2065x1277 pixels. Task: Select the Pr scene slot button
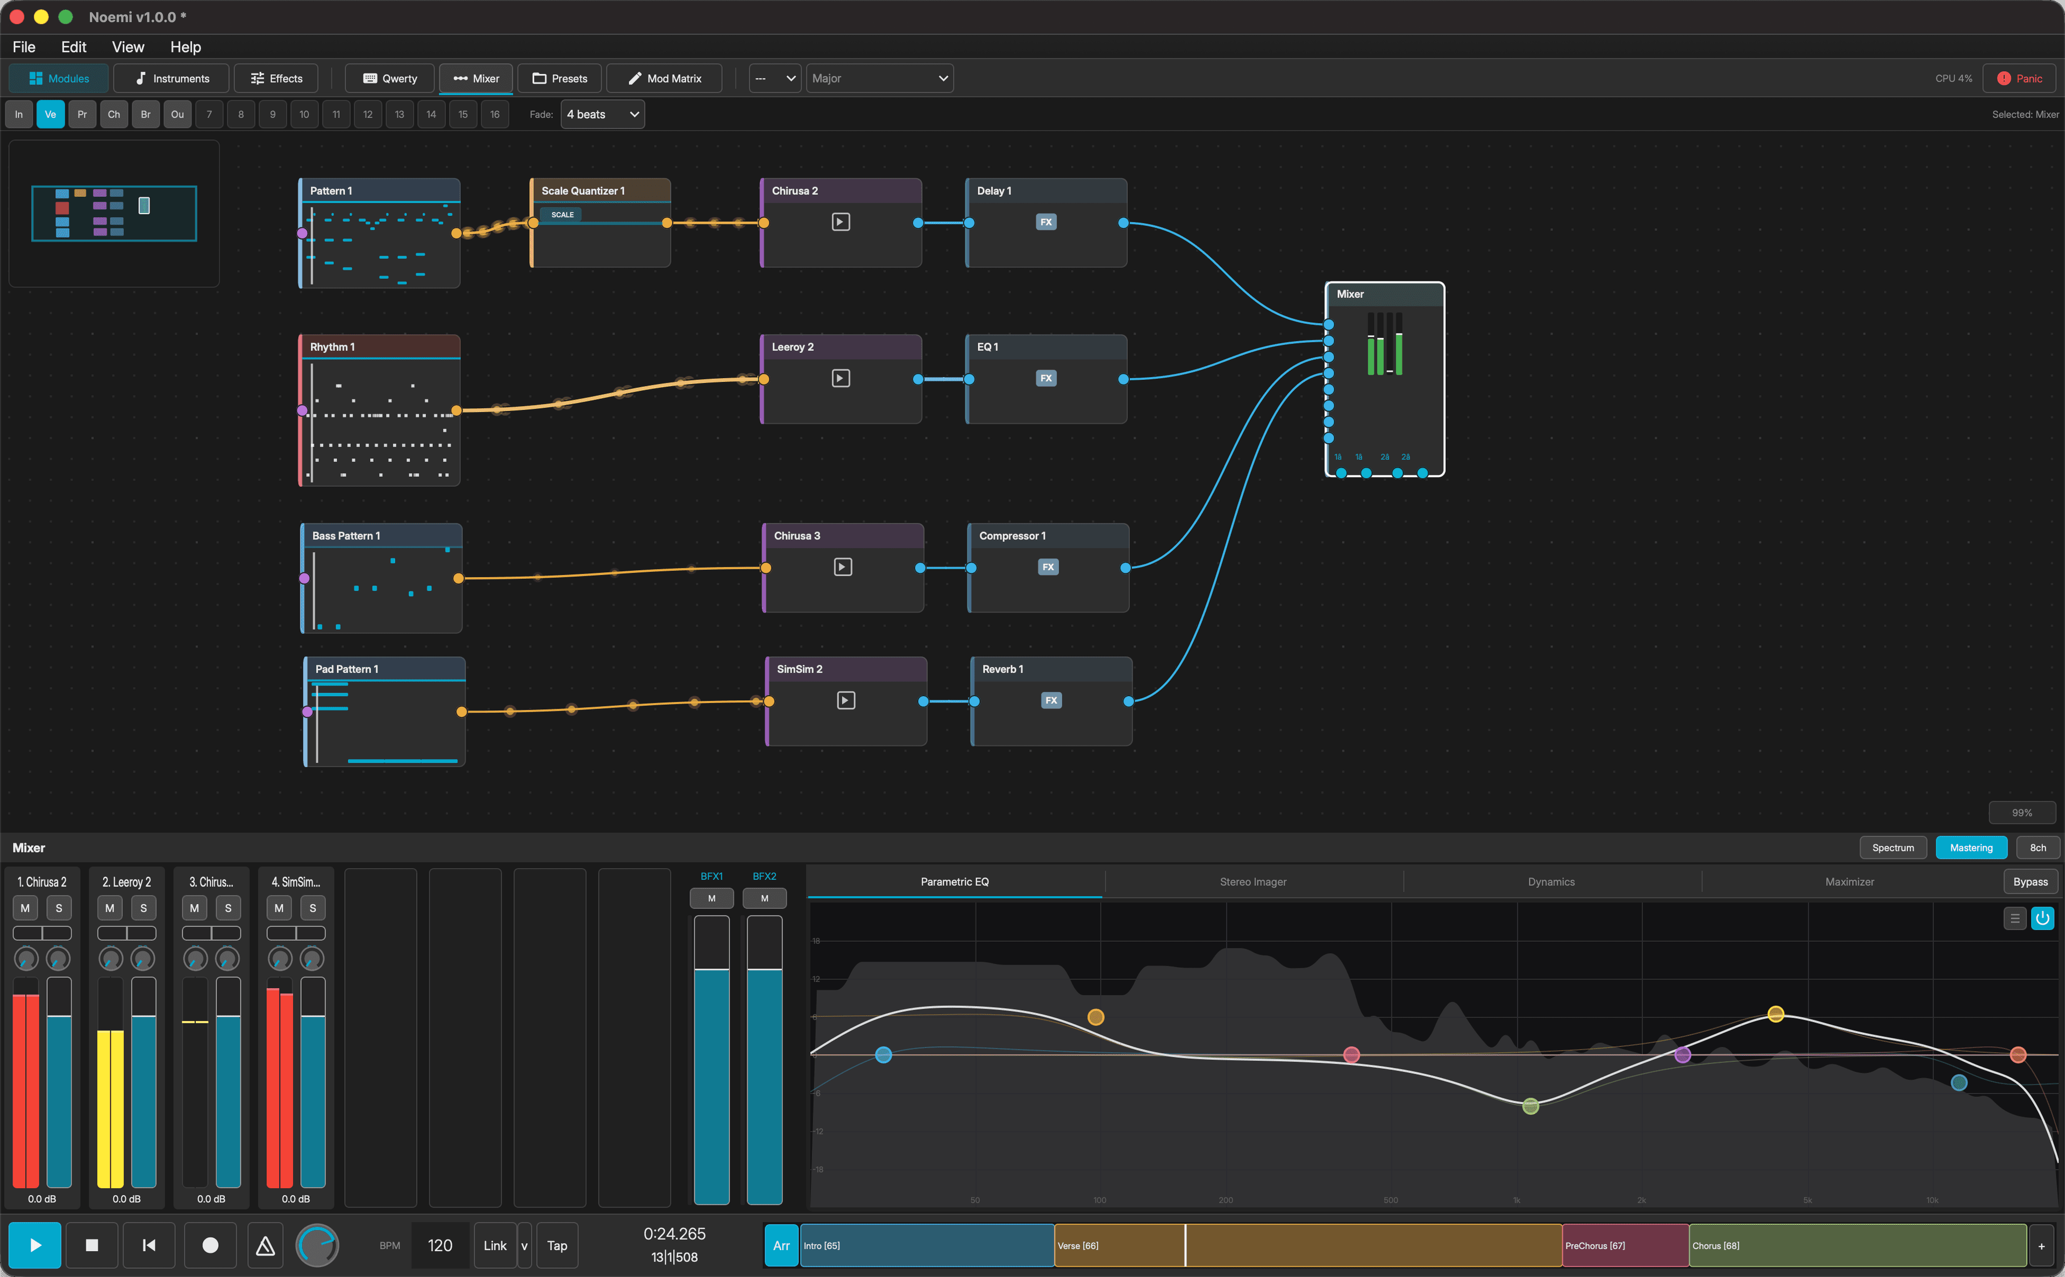tap(82, 114)
